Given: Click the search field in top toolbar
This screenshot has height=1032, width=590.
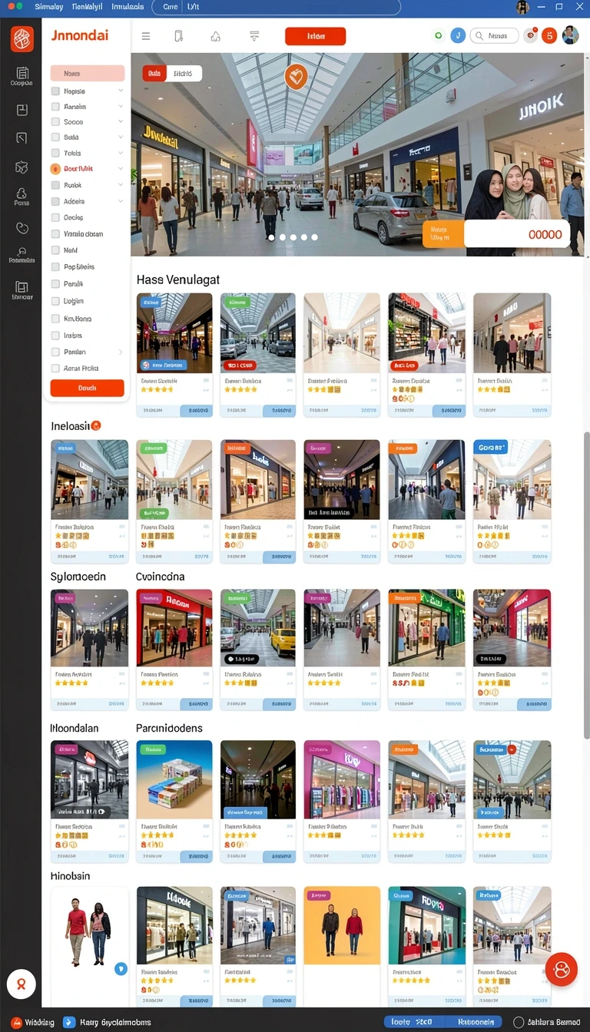Looking at the screenshot, I should [494, 35].
